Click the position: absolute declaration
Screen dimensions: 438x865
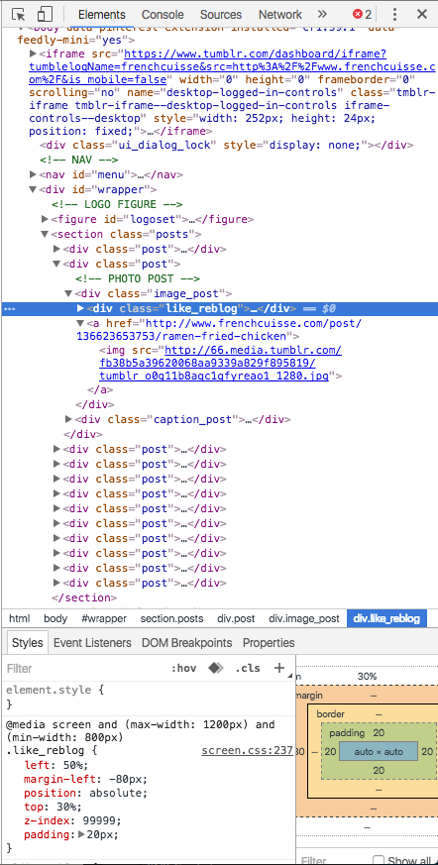click(85, 794)
